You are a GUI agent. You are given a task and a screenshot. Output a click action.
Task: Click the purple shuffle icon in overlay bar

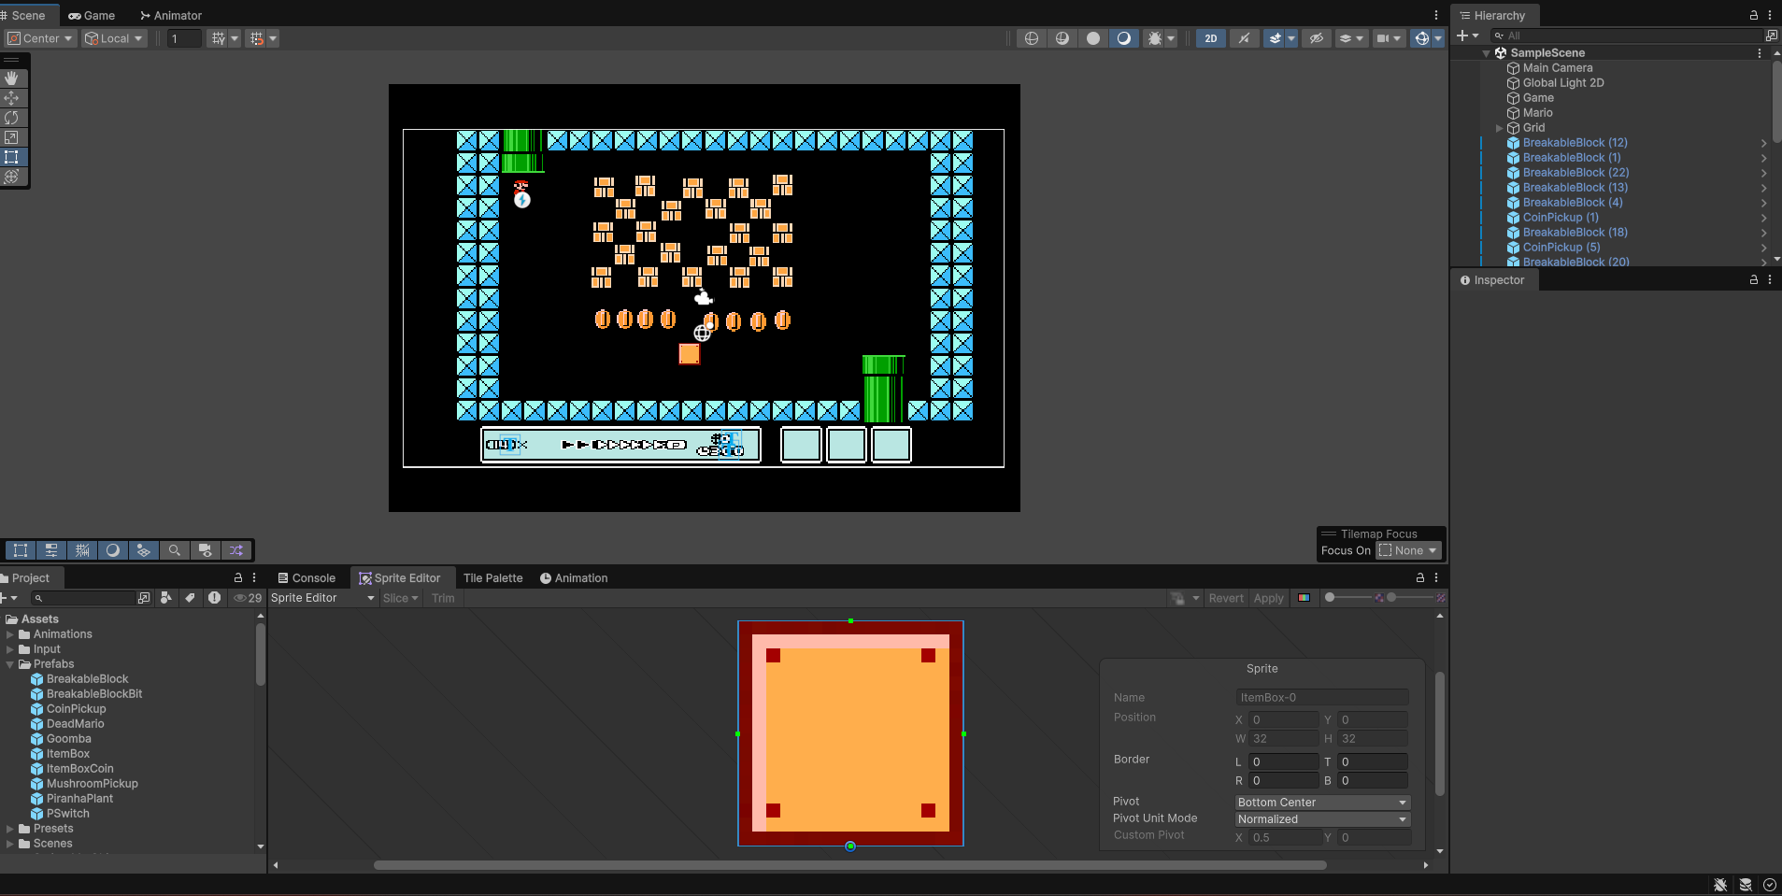pyautogui.click(x=236, y=550)
